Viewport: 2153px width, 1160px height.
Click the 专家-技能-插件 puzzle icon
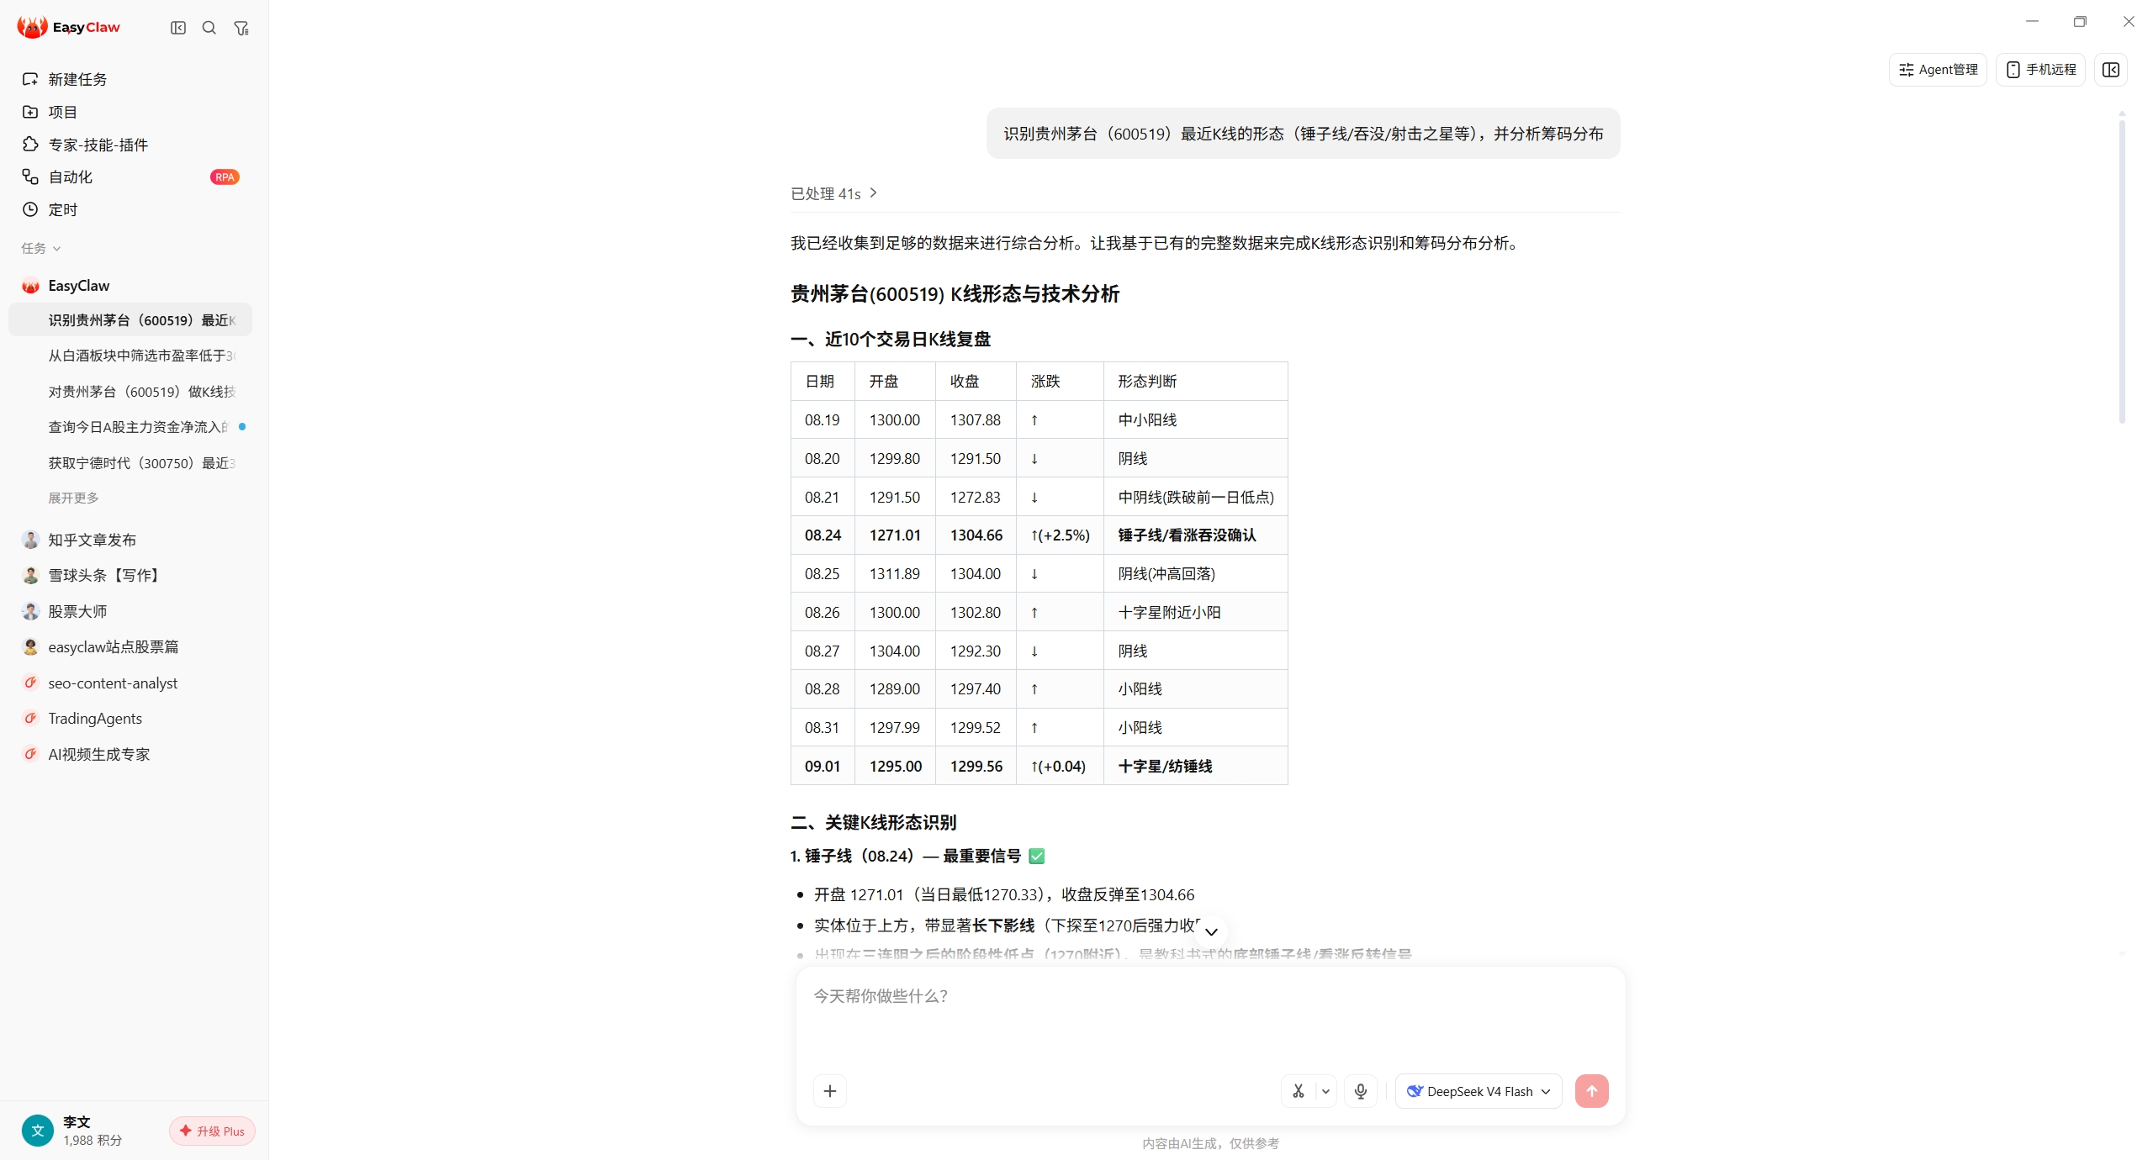click(x=30, y=145)
